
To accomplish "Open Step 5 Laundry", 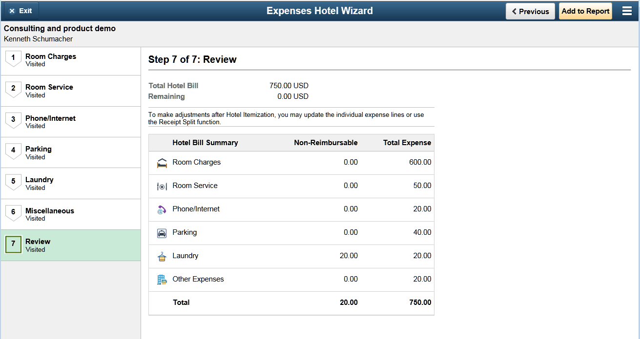I will [x=71, y=183].
